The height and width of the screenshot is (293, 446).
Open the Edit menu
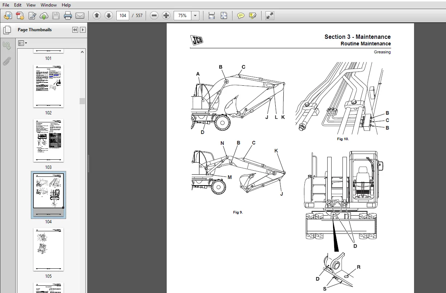18,5
